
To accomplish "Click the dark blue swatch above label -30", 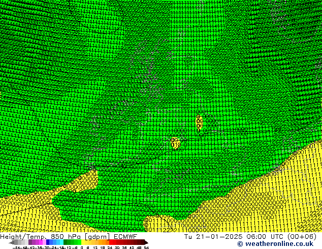I will coord(48,242).
